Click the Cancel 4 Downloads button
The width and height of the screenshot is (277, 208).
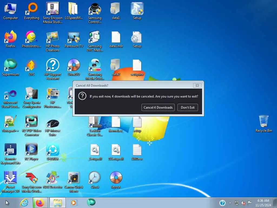coord(158,107)
